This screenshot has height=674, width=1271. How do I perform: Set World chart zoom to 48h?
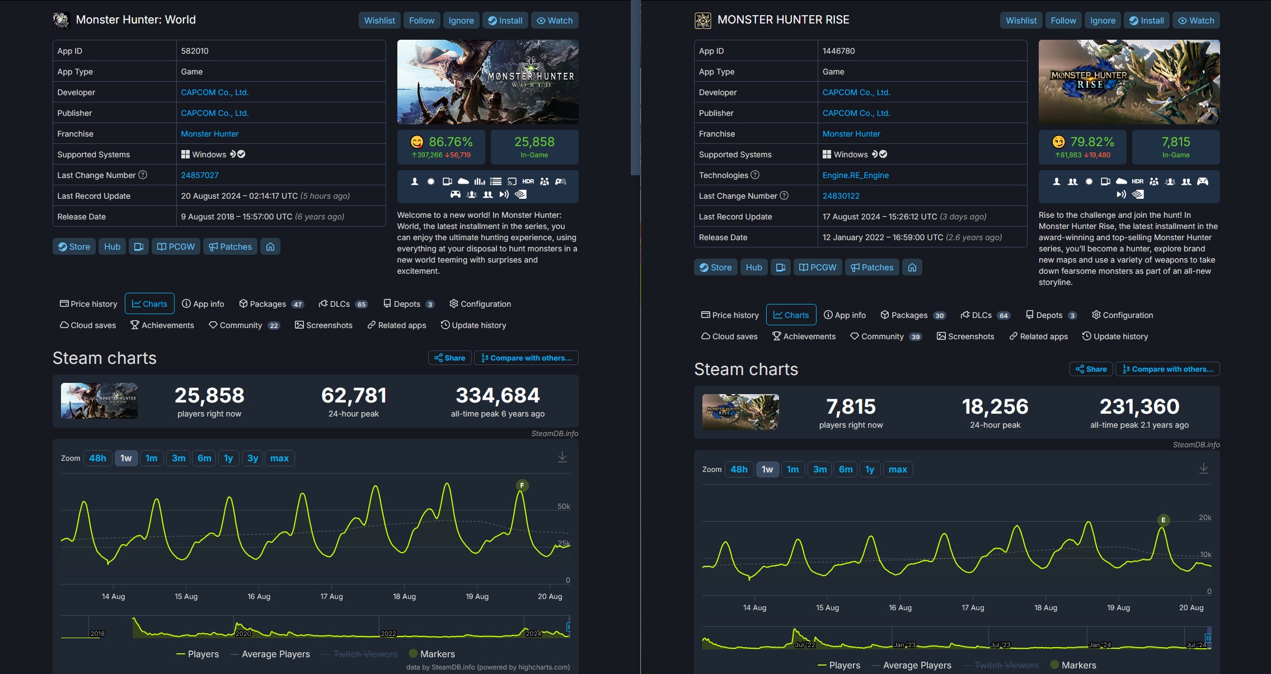tap(97, 458)
